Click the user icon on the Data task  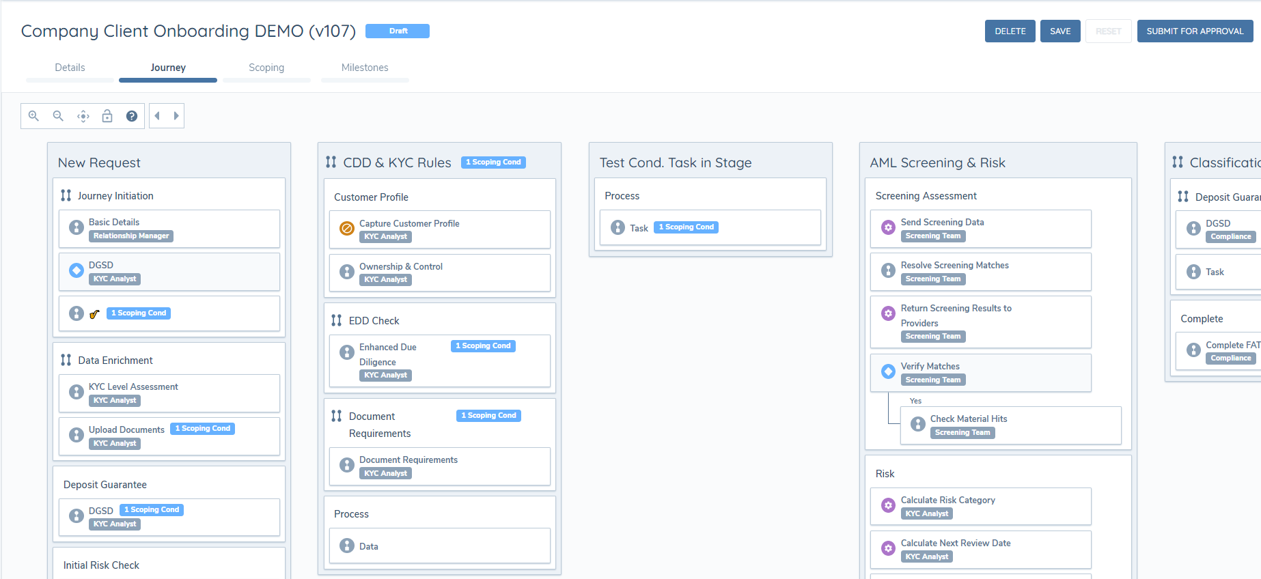pyautogui.click(x=347, y=546)
